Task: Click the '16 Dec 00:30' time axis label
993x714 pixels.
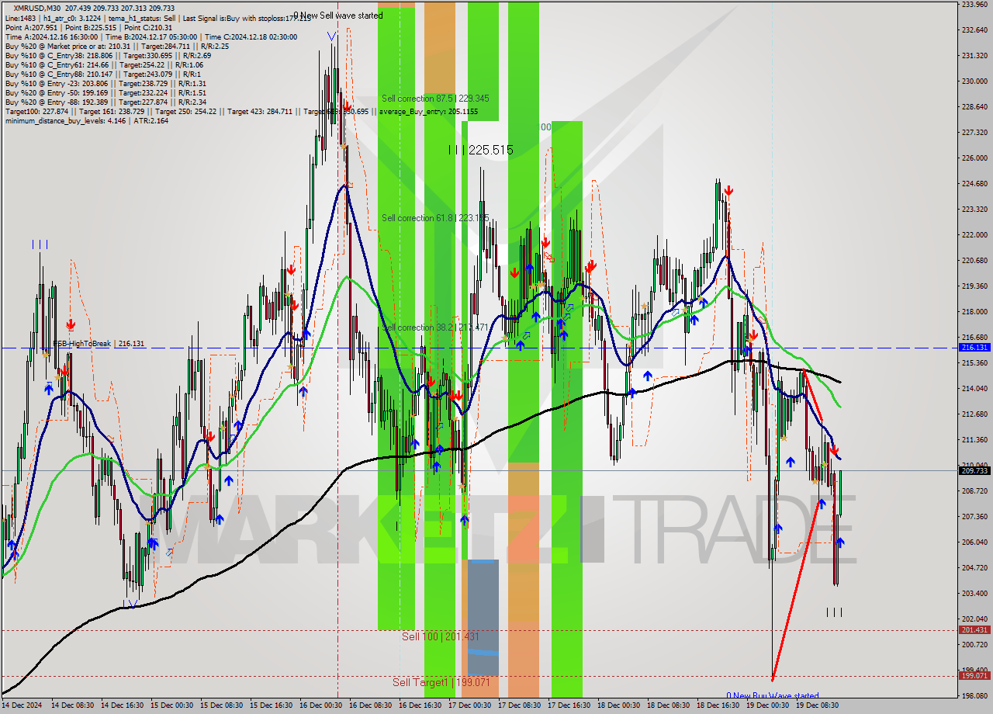Action: click(x=321, y=705)
